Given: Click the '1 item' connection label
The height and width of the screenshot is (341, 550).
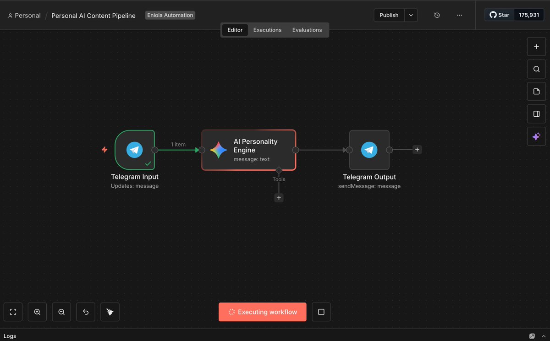Looking at the screenshot, I should click(x=178, y=145).
